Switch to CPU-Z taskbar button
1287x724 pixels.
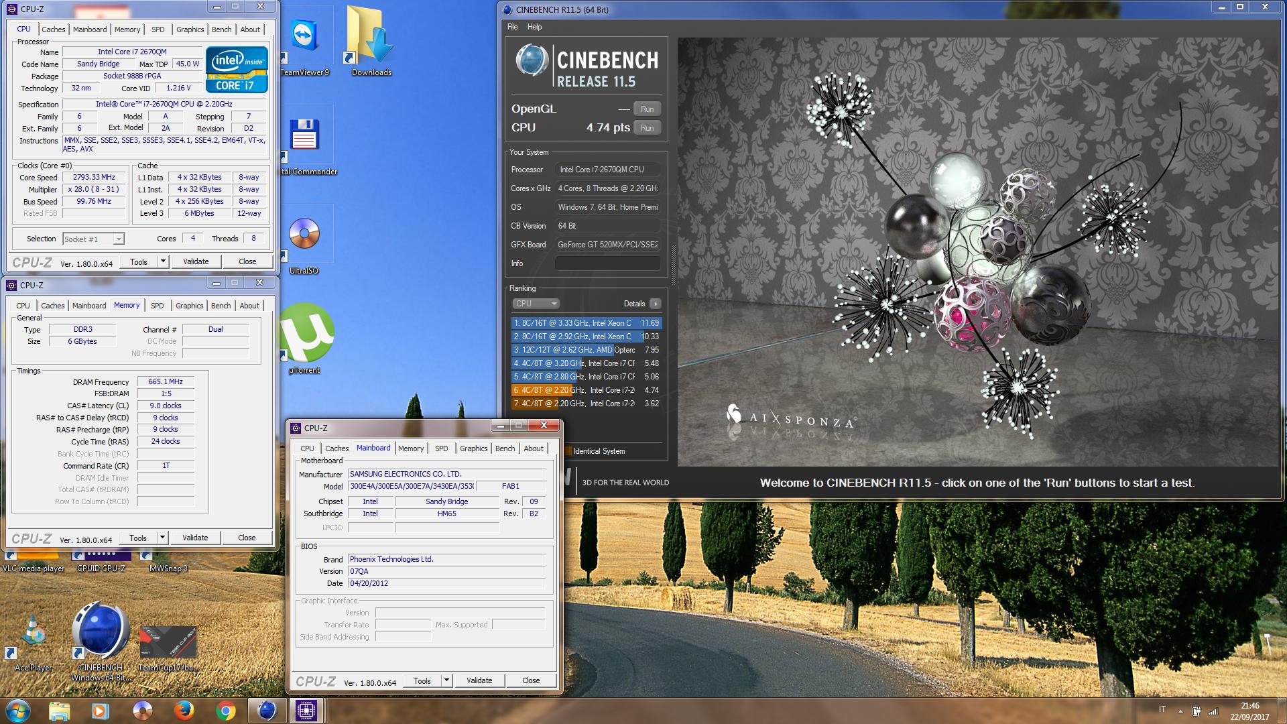click(x=306, y=711)
